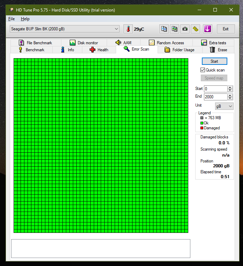Go to the Random Access tab
The image size is (243, 266).
click(166, 43)
